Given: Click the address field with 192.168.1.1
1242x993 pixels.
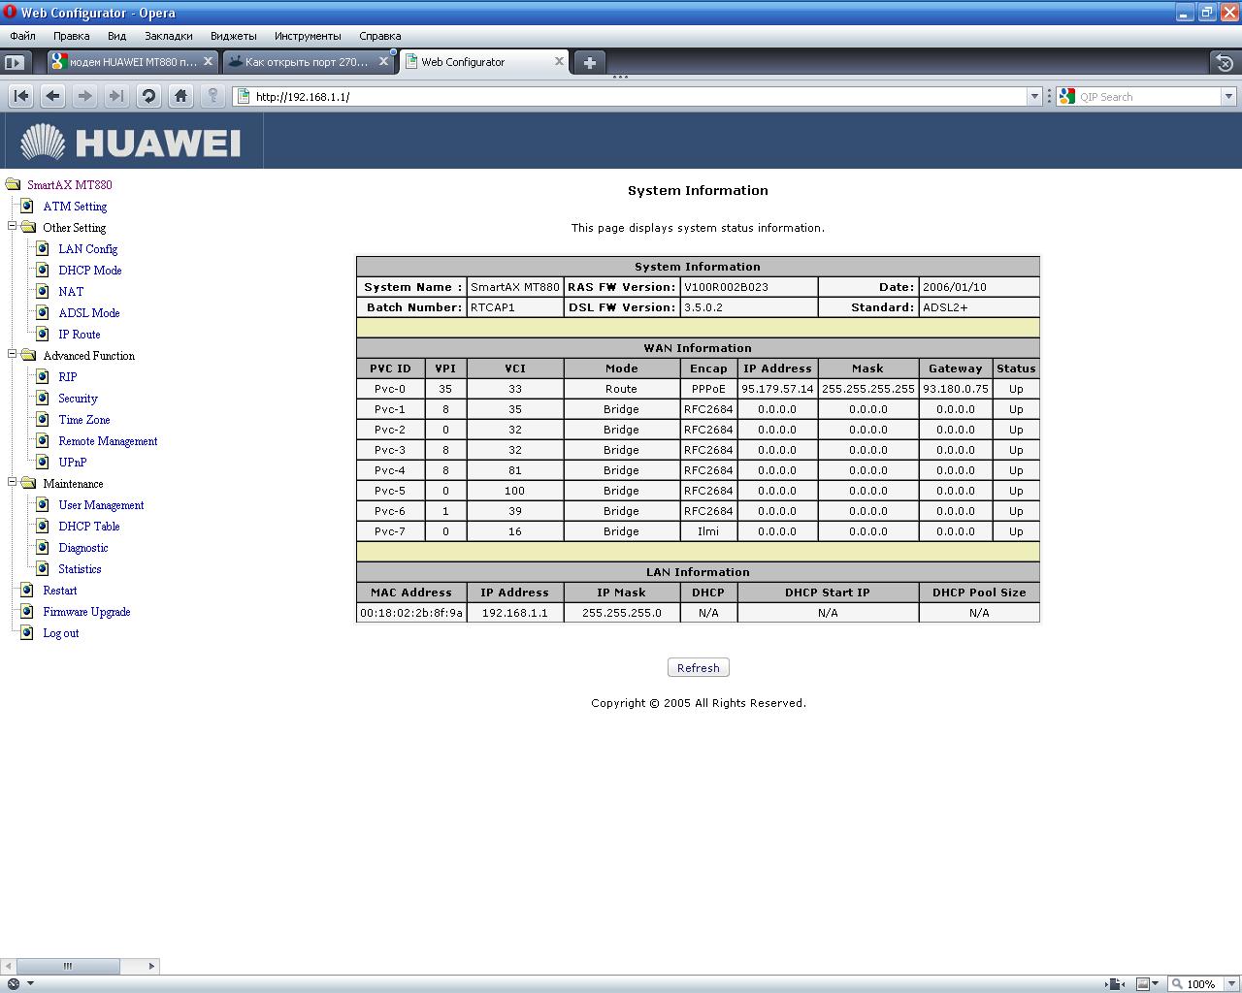Looking at the screenshot, I should click(x=637, y=96).
